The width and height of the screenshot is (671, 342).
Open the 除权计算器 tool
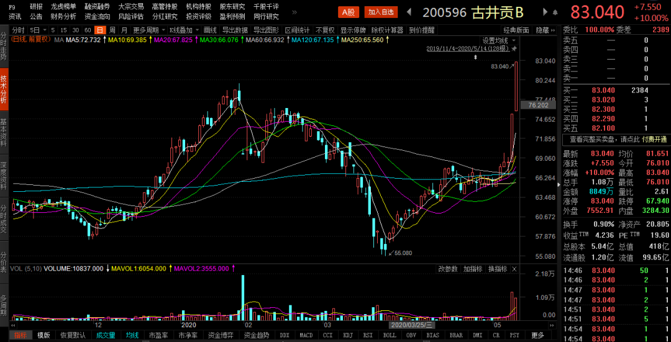(x=388, y=30)
